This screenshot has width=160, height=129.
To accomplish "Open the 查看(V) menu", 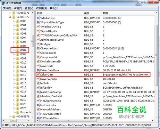I will coord(29,8).
